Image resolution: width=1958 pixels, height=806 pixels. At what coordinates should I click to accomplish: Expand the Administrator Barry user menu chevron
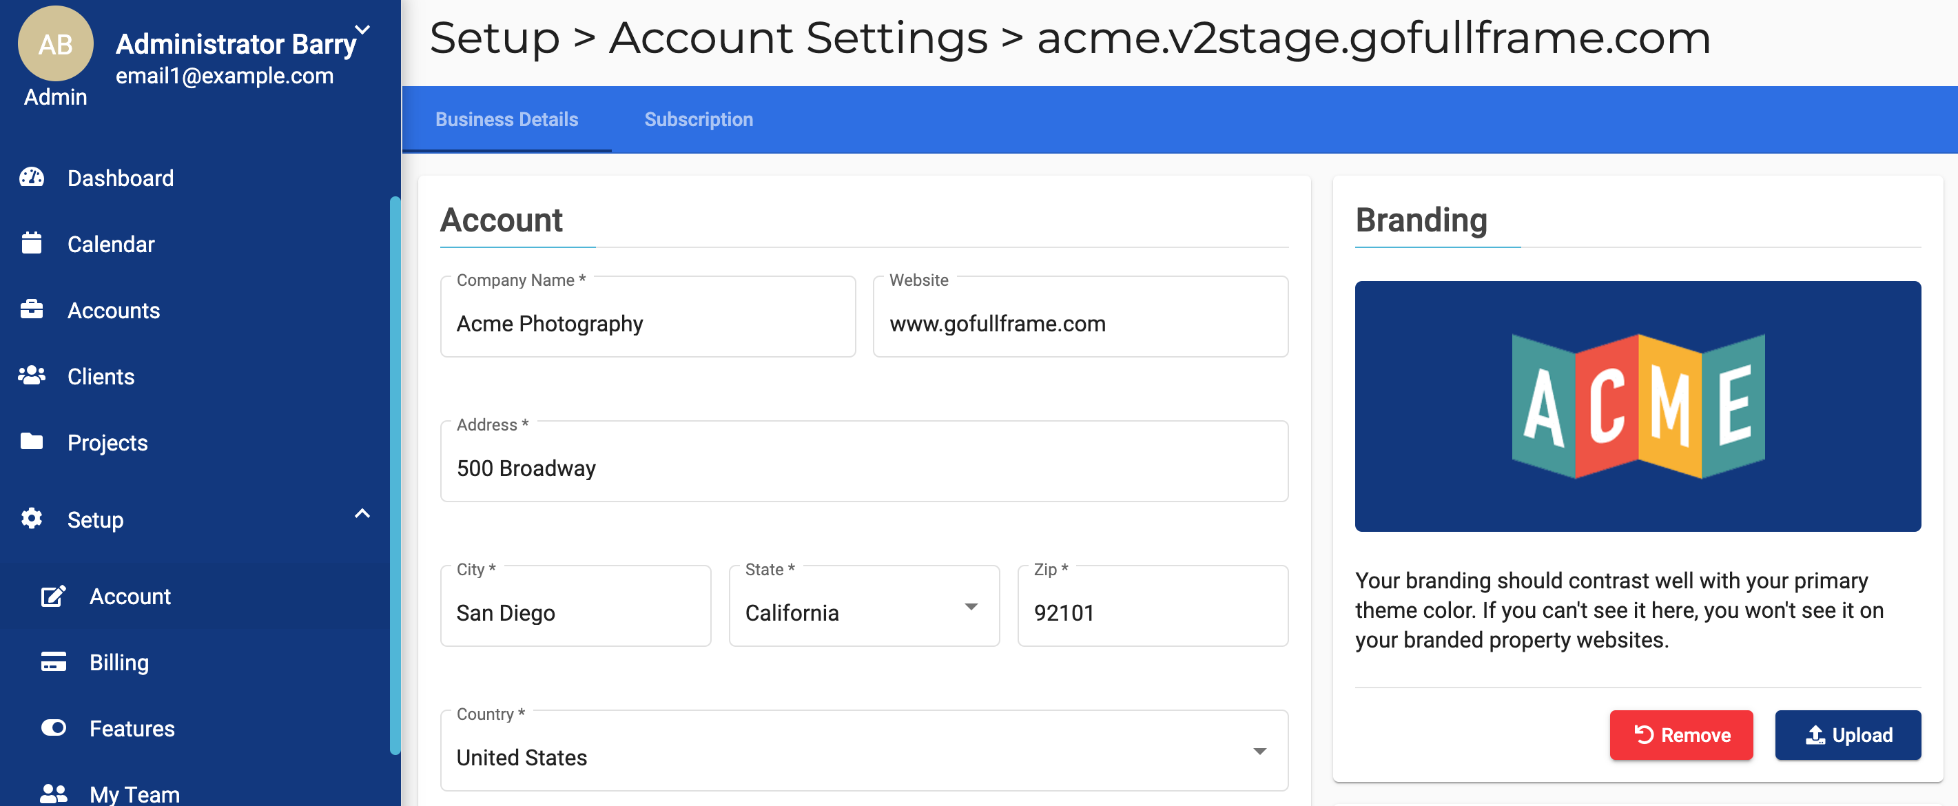tap(363, 30)
